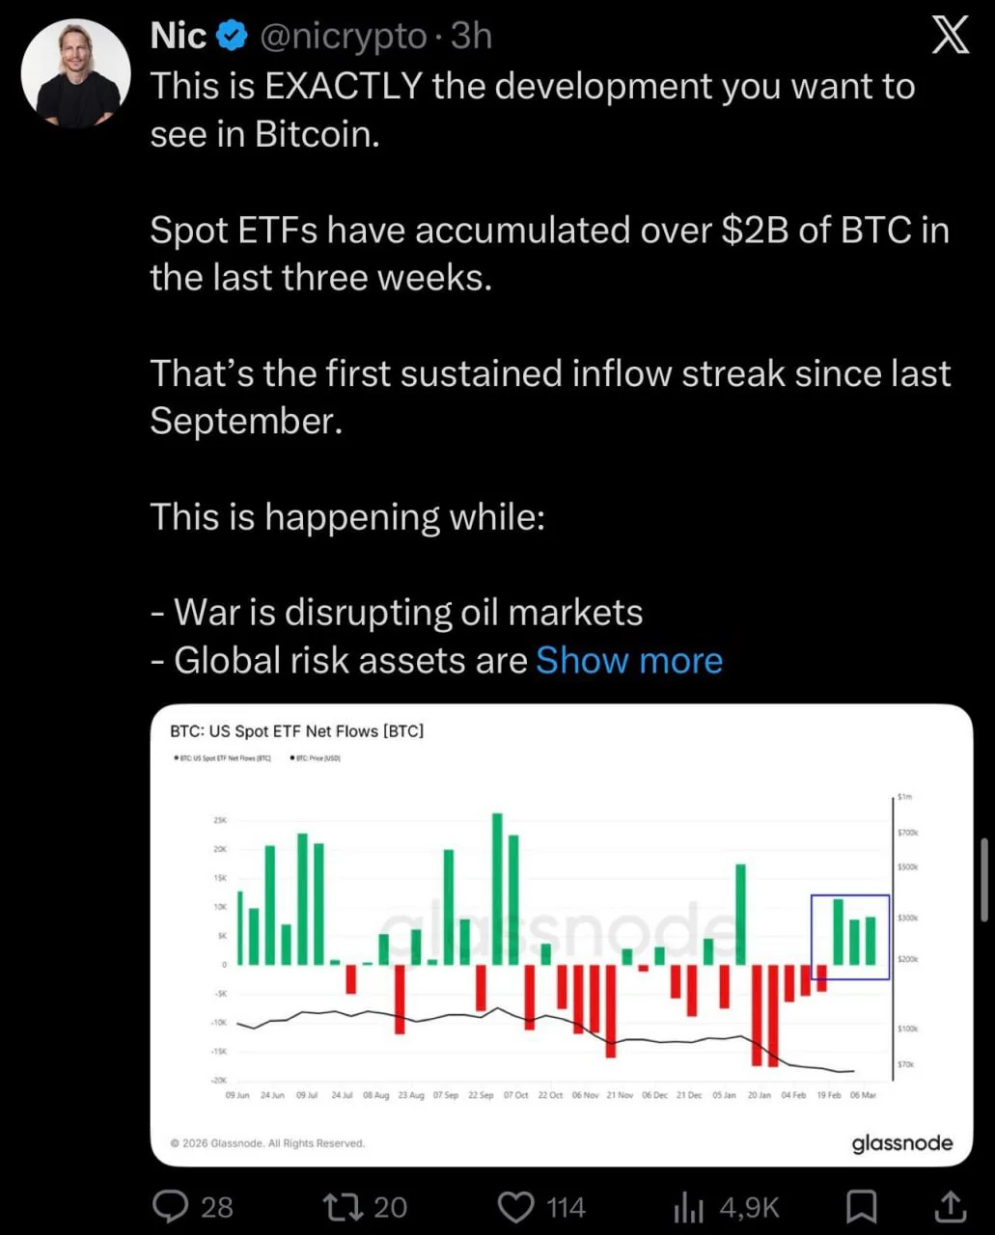
Task: Open Nic's profile picture
Action: click(x=76, y=73)
